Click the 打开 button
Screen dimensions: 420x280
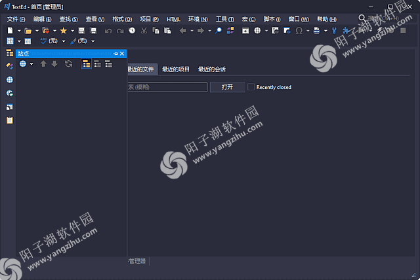228,87
